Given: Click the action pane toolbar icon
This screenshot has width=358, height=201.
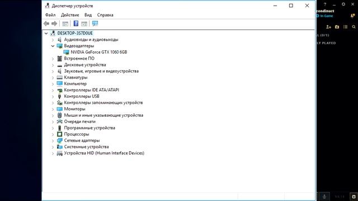Looking at the screenshot, I should 84,23.
